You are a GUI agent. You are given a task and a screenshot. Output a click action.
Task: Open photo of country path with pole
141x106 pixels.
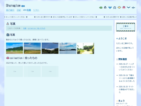tap(86, 48)
